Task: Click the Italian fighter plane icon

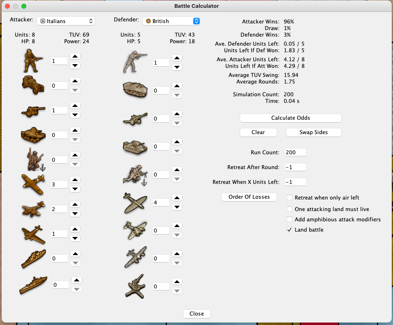Action: click(33, 184)
